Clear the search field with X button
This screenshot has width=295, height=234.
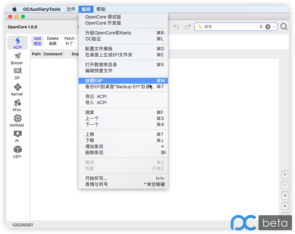pyautogui.click(x=268, y=27)
